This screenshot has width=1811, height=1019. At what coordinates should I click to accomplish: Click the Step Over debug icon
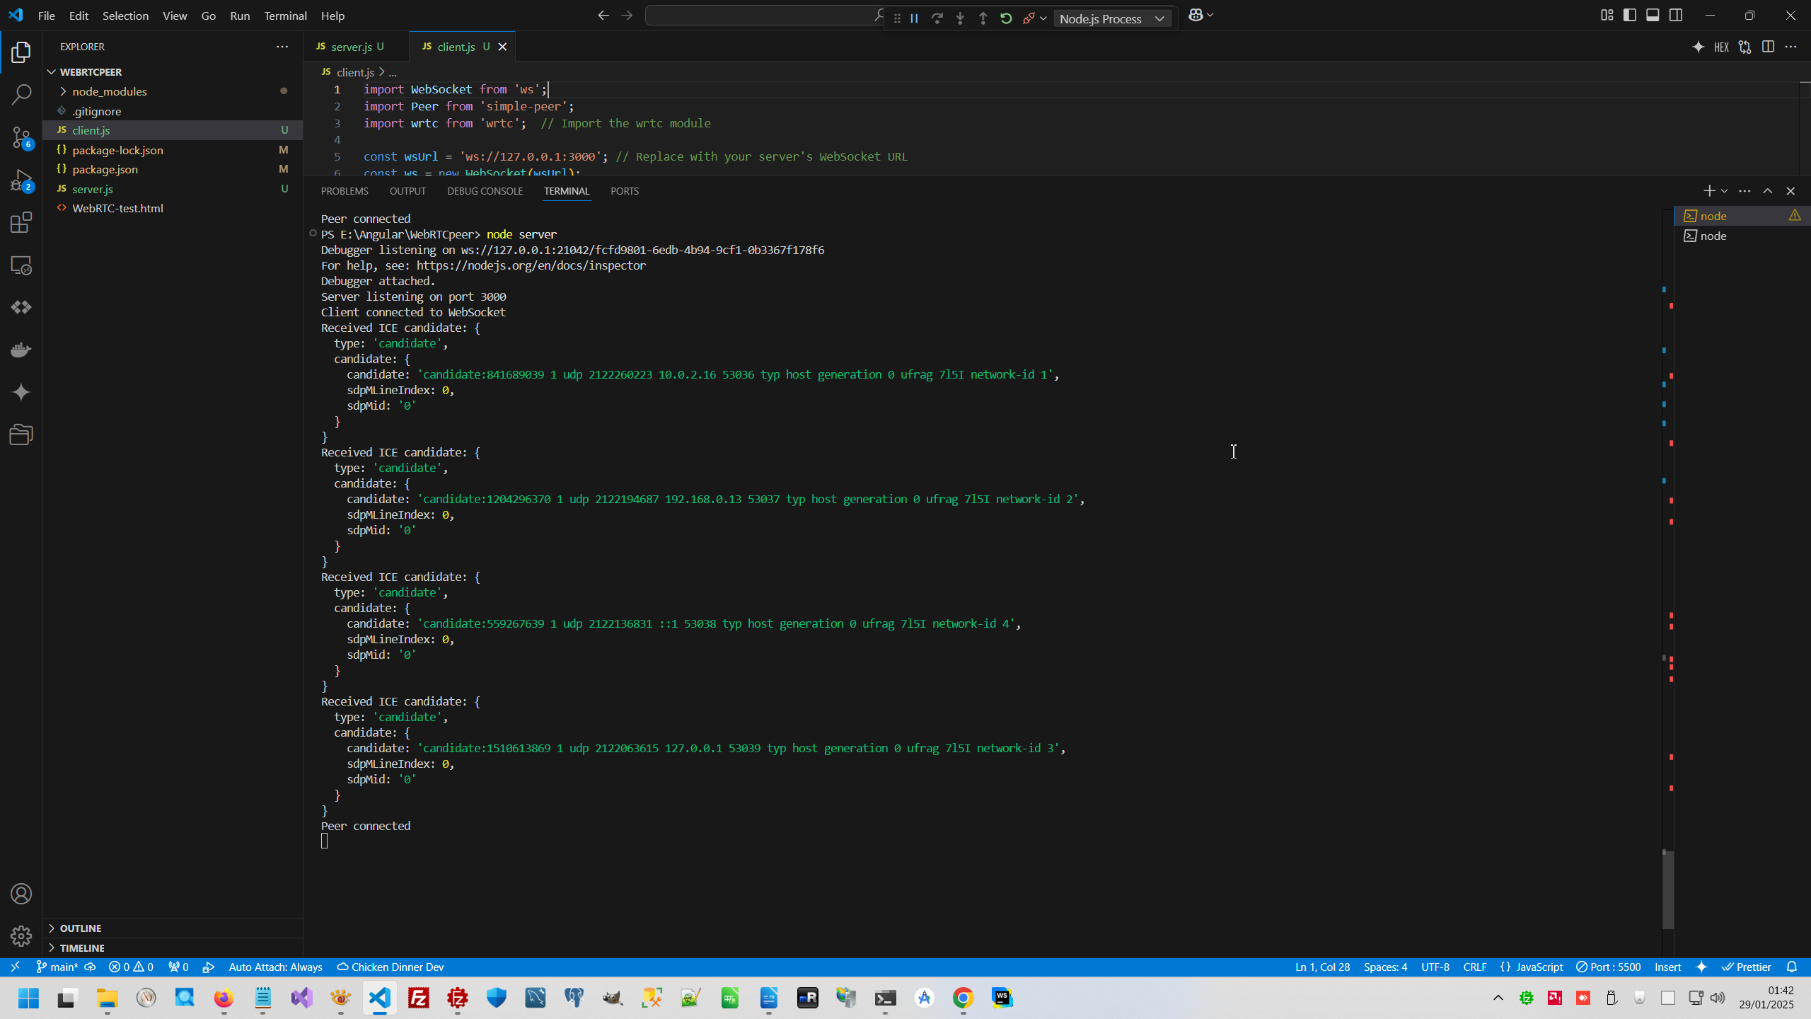(937, 18)
